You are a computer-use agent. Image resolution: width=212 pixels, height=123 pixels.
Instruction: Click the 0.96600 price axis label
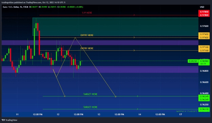point(204,82)
